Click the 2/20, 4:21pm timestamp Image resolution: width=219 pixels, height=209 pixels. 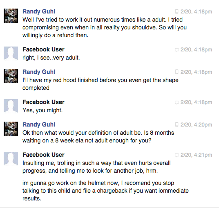pos(196,155)
